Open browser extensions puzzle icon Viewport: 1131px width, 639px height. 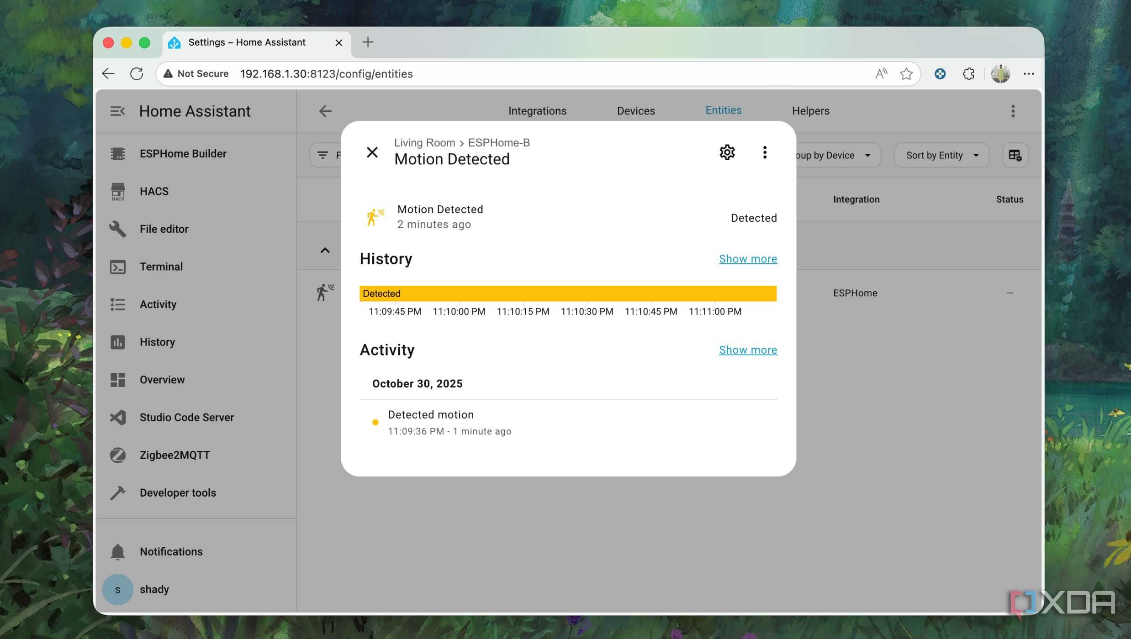point(968,74)
